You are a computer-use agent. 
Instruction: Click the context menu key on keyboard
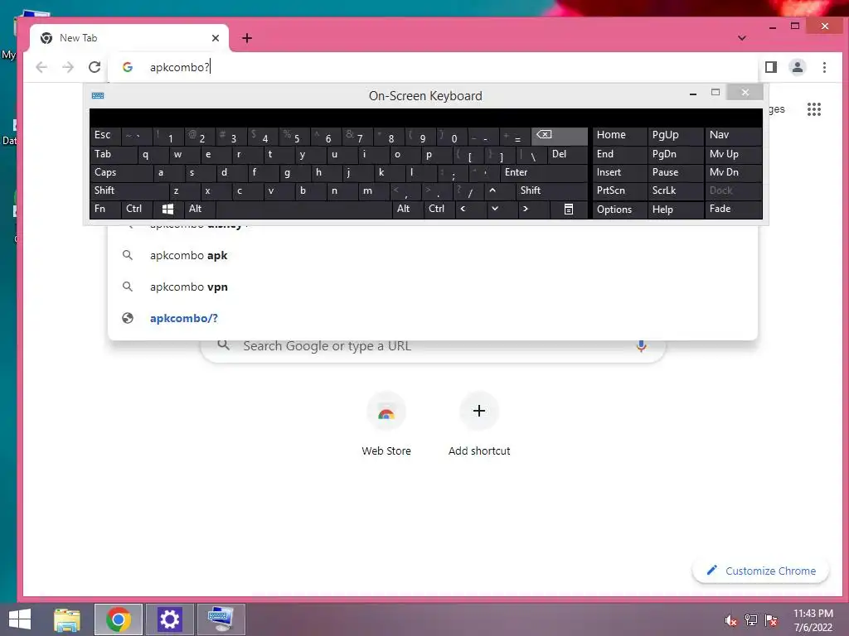569,209
